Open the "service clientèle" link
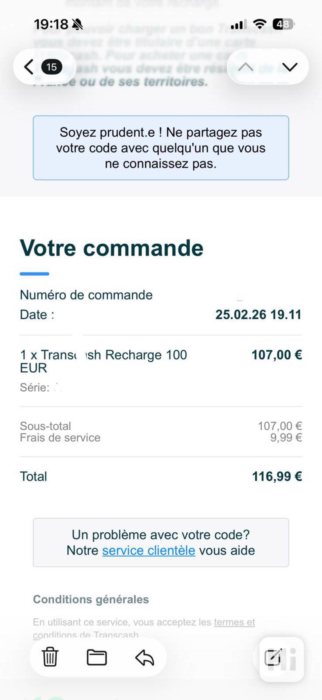 click(x=149, y=550)
